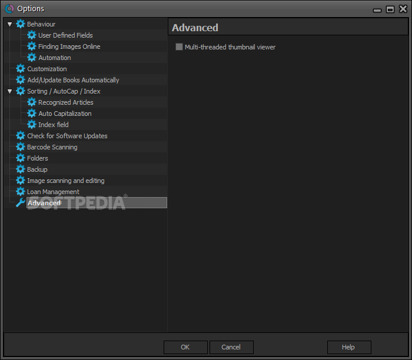Click the Cancel button

[231, 347]
